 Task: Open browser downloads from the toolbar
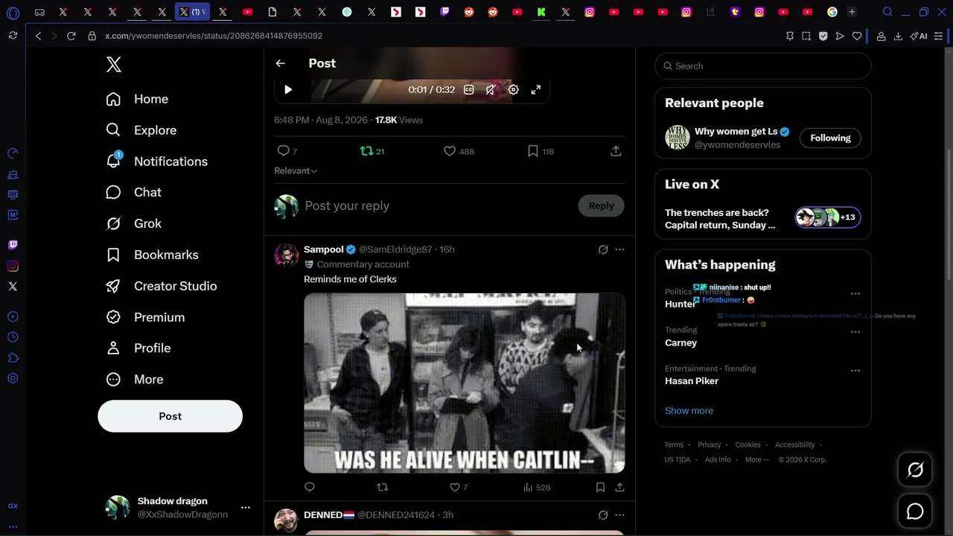[898, 36]
